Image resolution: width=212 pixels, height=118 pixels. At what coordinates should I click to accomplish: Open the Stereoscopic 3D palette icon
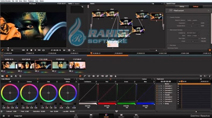point(111,76)
